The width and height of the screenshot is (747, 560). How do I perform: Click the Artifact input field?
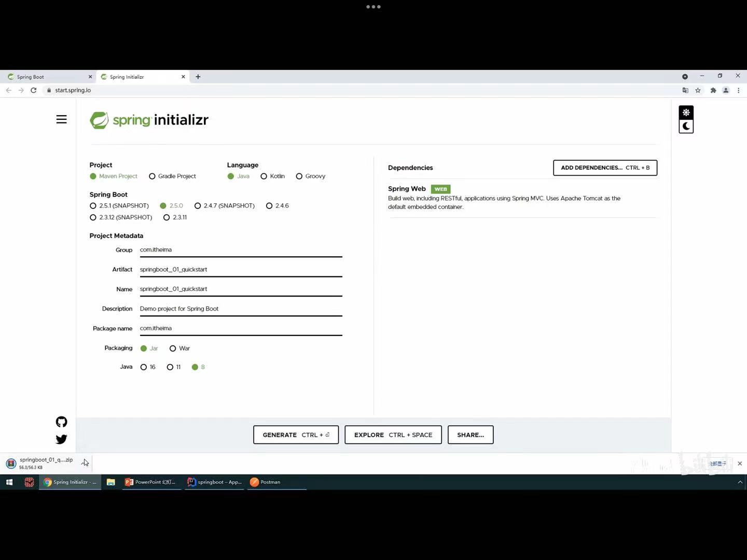[241, 270]
